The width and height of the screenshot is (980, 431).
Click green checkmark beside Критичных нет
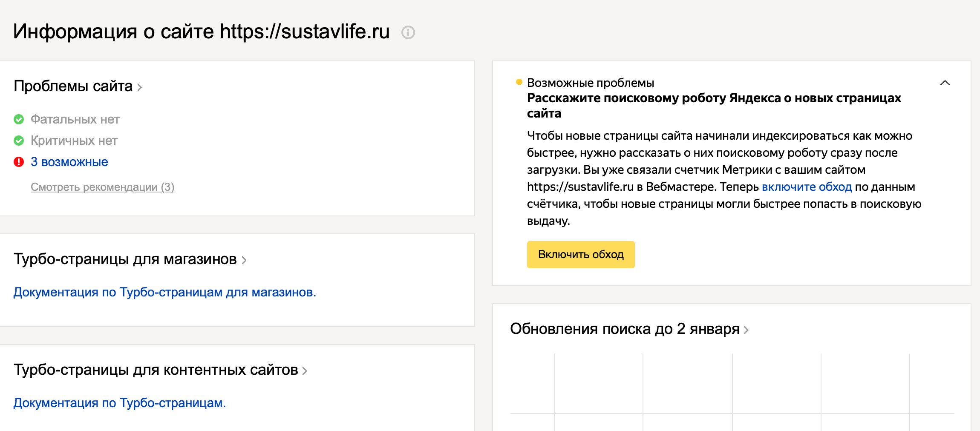[x=19, y=141]
